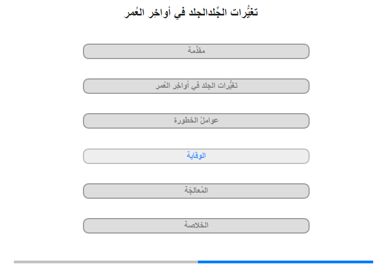Go to the المُعالجَة section
The image size is (387, 265).
[x=196, y=191]
